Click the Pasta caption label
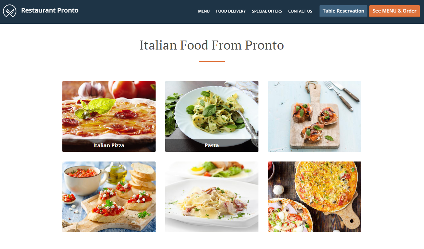 [212, 145]
